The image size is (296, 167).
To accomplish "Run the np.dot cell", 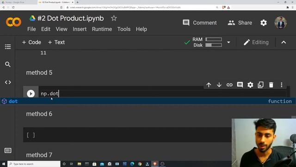I will [x=31, y=94].
